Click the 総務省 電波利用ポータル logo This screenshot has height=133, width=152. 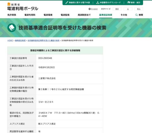click(x=22, y=7)
